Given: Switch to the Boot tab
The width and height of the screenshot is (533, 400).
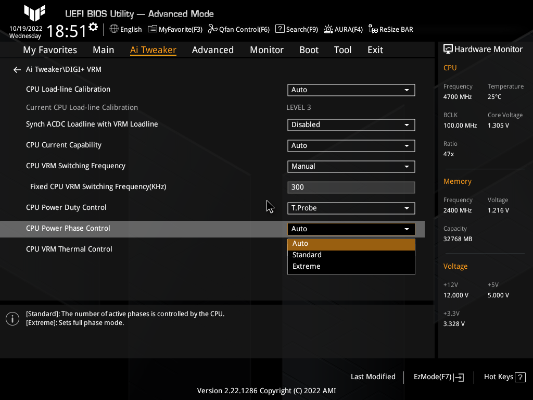Looking at the screenshot, I should tap(309, 49).
